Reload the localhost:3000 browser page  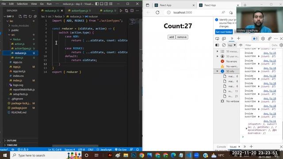[157, 12]
